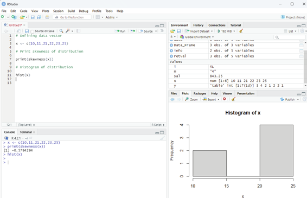
Task: Click the compile report notebook icon
Action: coord(78,31)
